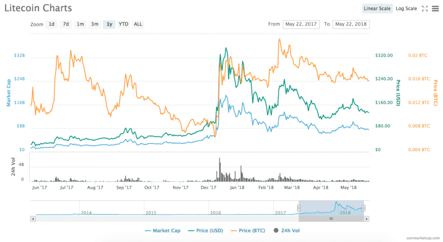Choose the 3m zoom range
Screen dimensions: 443x242
tap(94, 24)
